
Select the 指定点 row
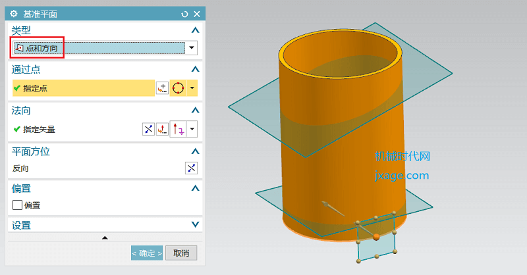(x=84, y=88)
